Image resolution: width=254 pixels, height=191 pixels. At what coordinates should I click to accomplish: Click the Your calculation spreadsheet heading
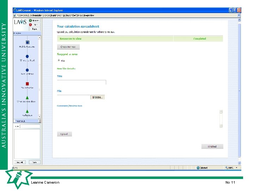click(78, 26)
